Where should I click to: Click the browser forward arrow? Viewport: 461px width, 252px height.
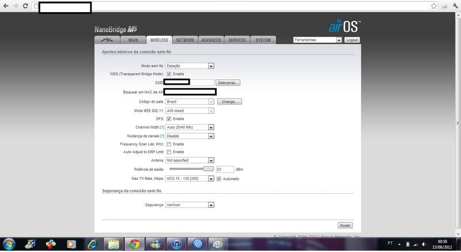tap(16, 6)
